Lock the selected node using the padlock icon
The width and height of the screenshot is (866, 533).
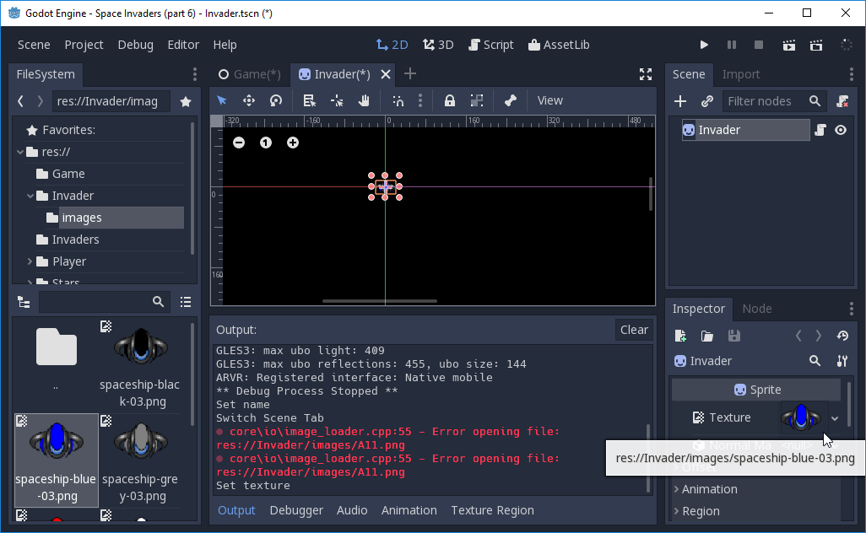(x=449, y=100)
